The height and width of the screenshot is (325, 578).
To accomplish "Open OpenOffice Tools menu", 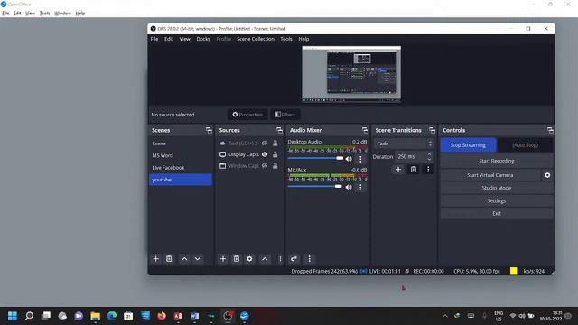I will [44, 14].
